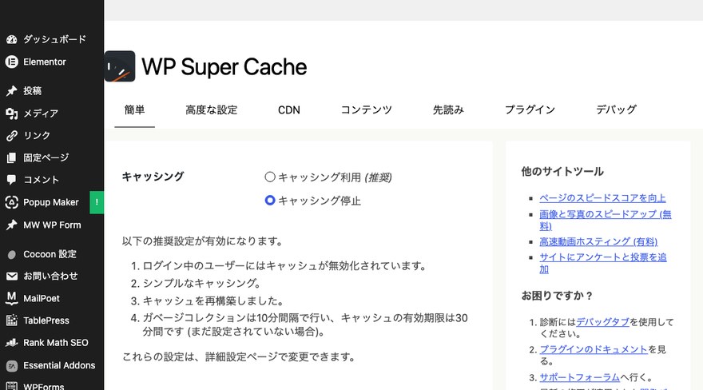Image resolution: width=703 pixels, height=390 pixels.
Task: Click the chain link icon beside リンク
Action: pos(12,135)
